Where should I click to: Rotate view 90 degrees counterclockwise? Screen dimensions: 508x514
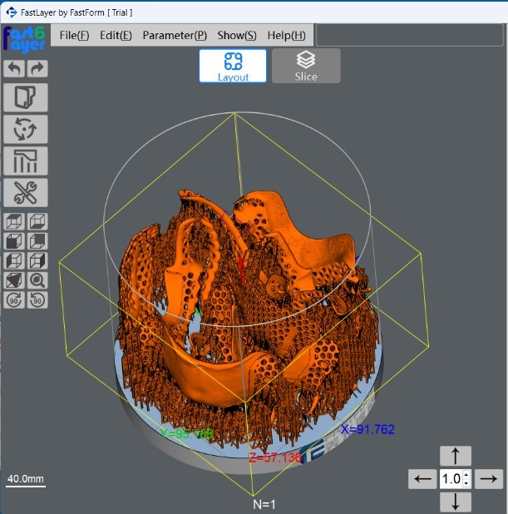[37, 299]
